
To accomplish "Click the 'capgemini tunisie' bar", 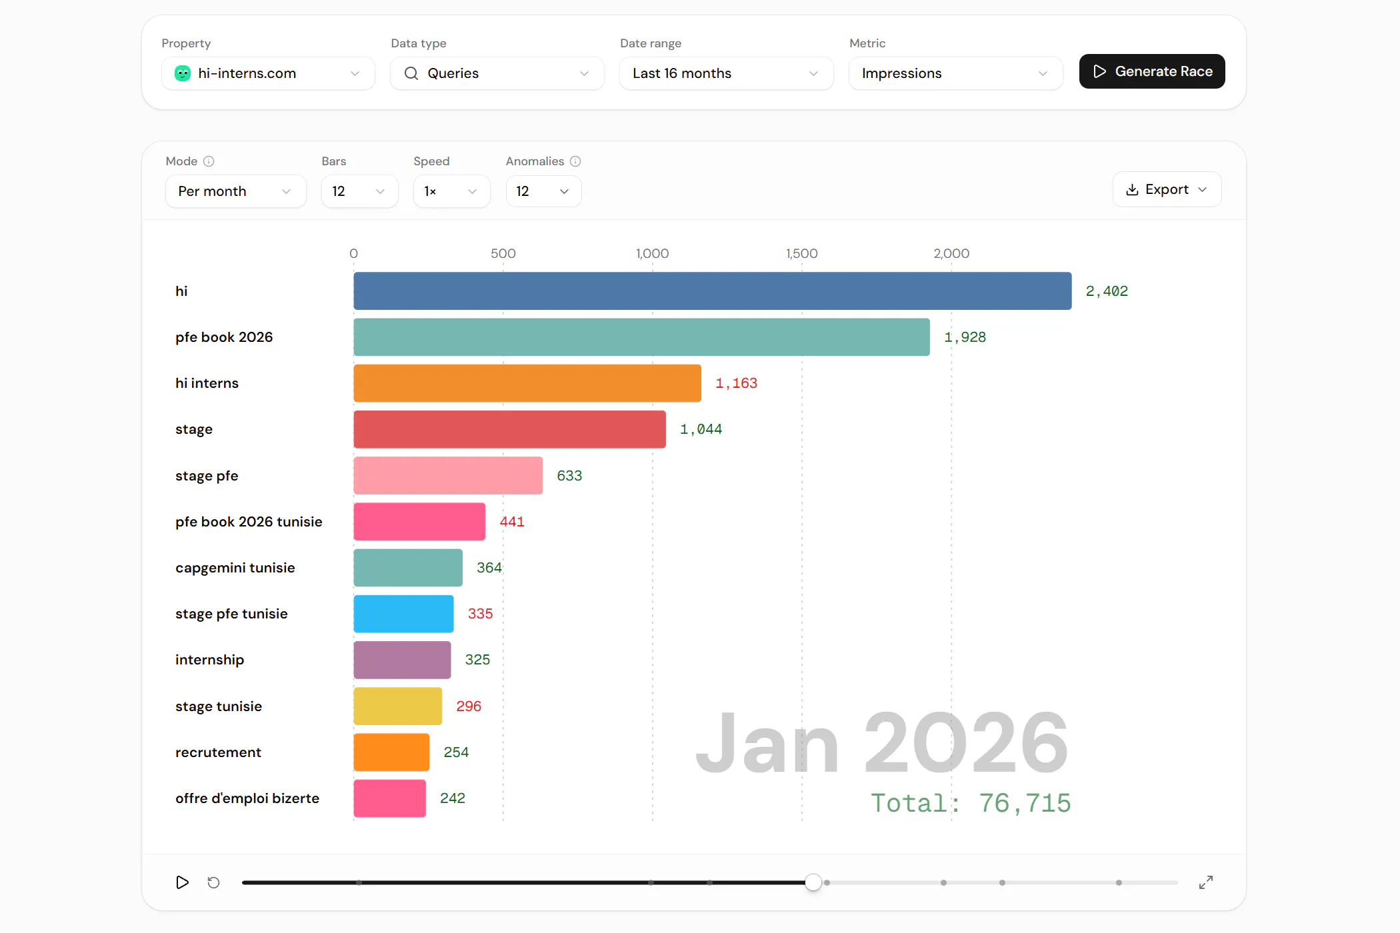I will (408, 568).
